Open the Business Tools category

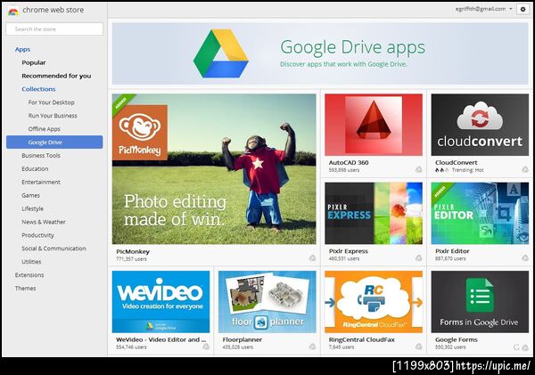tap(41, 156)
